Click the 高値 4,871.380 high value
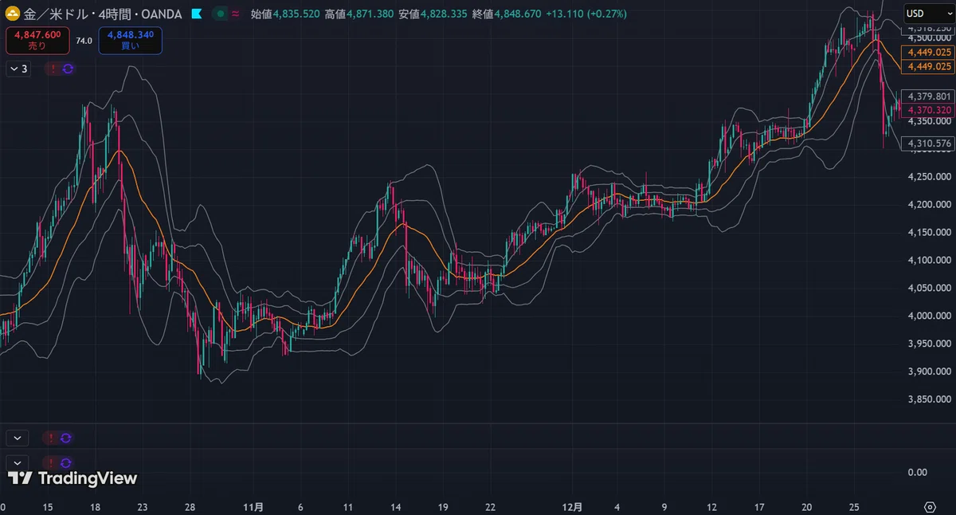 pyautogui.click(x=360, y=14)
